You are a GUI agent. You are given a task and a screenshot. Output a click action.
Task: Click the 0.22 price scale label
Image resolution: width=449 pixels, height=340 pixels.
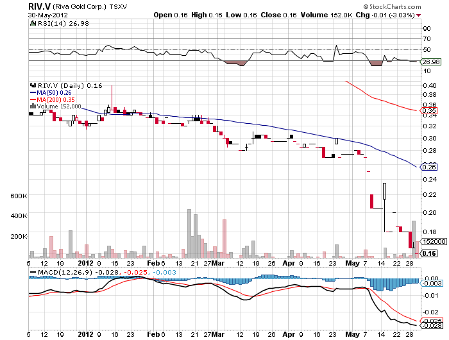(x=430, y=195)
